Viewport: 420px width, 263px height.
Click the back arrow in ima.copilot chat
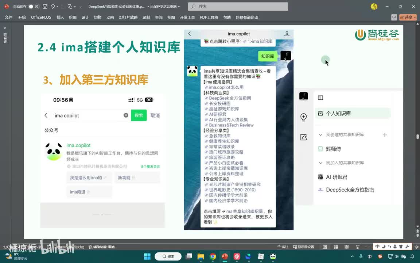[x=190, y=34]
